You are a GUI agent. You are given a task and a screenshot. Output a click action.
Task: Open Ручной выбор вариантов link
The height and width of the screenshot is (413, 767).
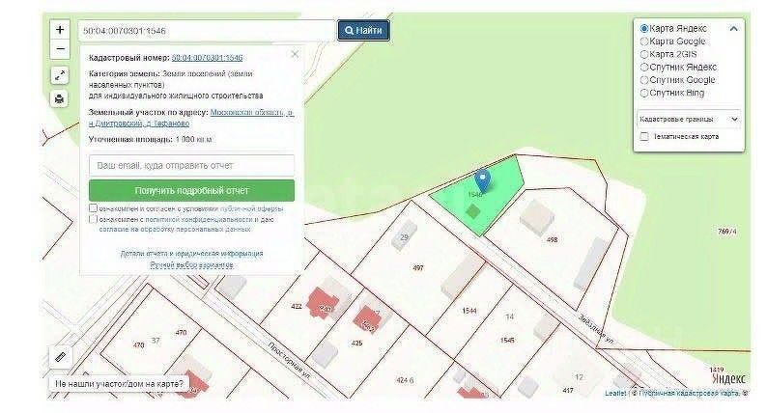pyautogui.click(x=191, y=265)
